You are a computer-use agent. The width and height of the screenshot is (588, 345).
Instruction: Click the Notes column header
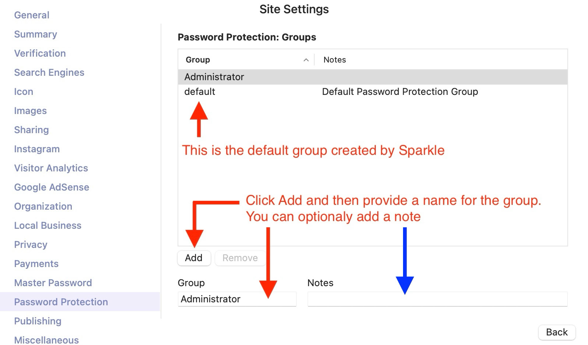click(335, 60)
